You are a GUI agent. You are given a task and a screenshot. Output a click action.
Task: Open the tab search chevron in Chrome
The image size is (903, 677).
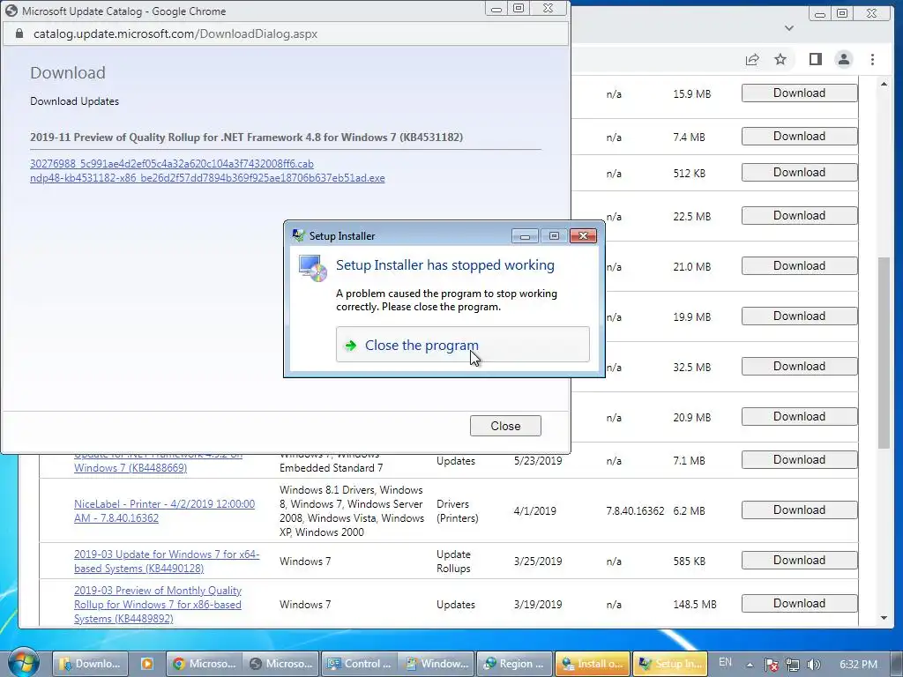pos(789,27)
